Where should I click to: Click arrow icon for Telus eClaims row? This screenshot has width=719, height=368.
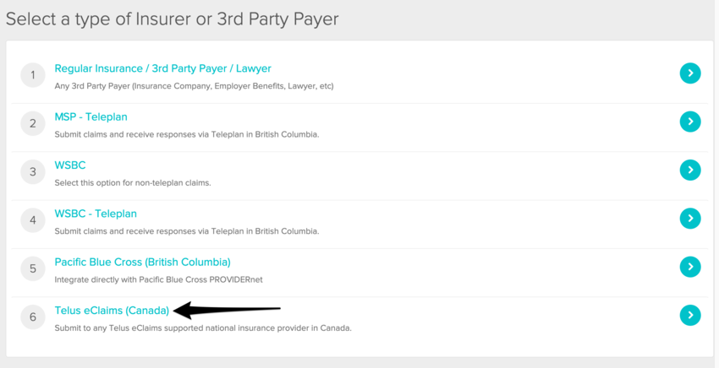[690, 315]
